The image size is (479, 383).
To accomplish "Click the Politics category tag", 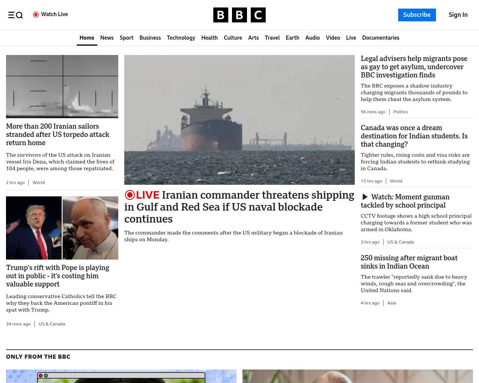I will pos(400,112).
